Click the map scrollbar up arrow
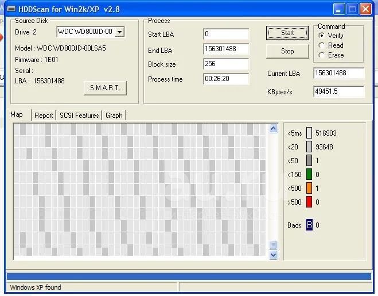The height and width of the screenshot is (296, 378). tap(273, 129)
